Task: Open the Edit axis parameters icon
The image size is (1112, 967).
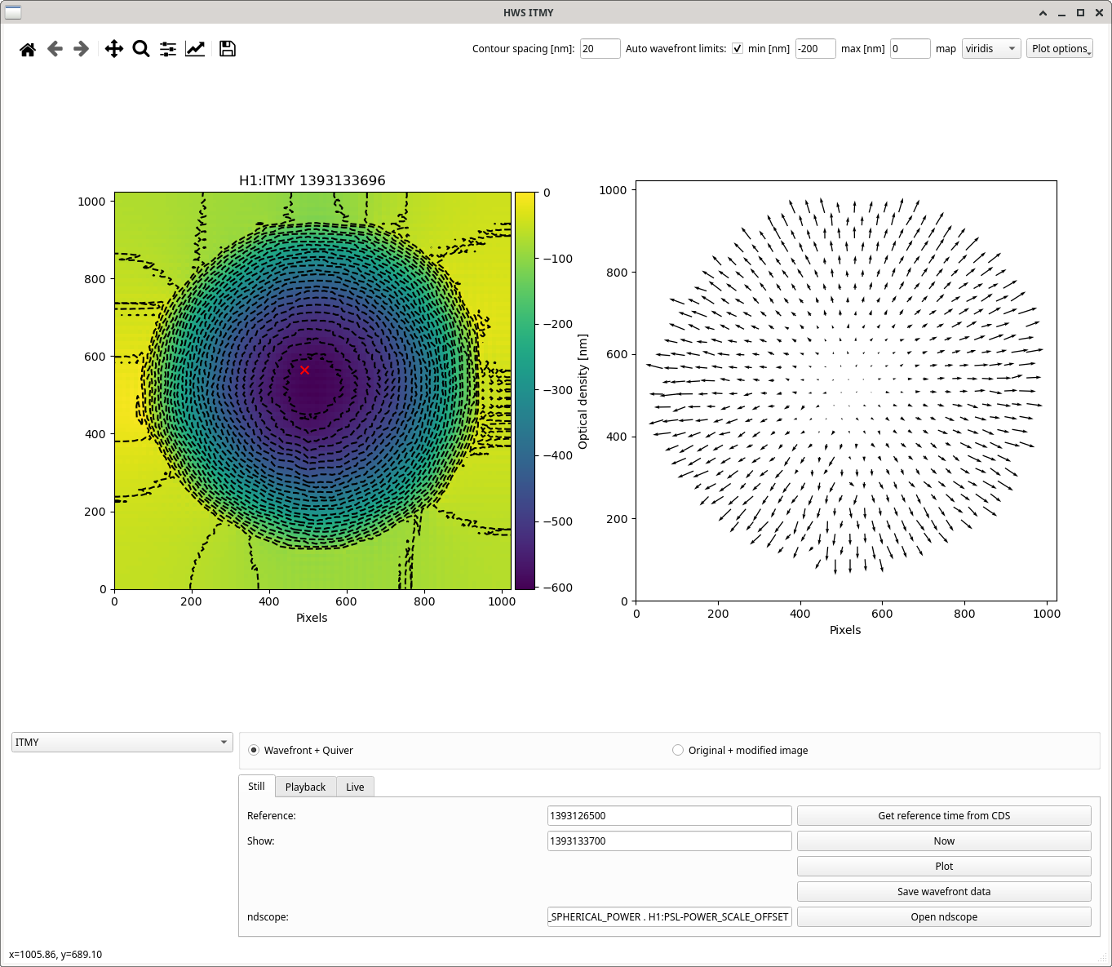Action: tap(195, 49)
